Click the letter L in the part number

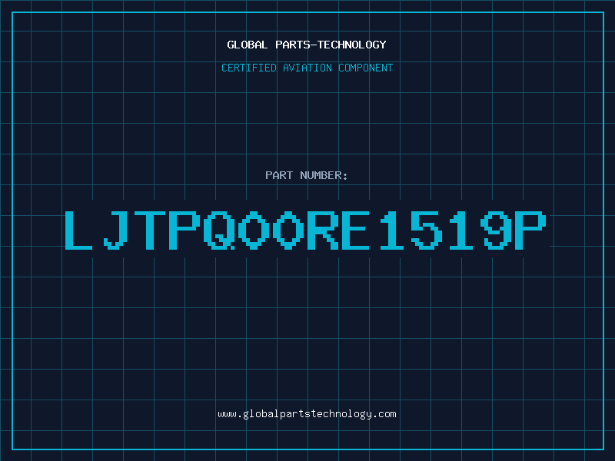click(x=78, y=230)
